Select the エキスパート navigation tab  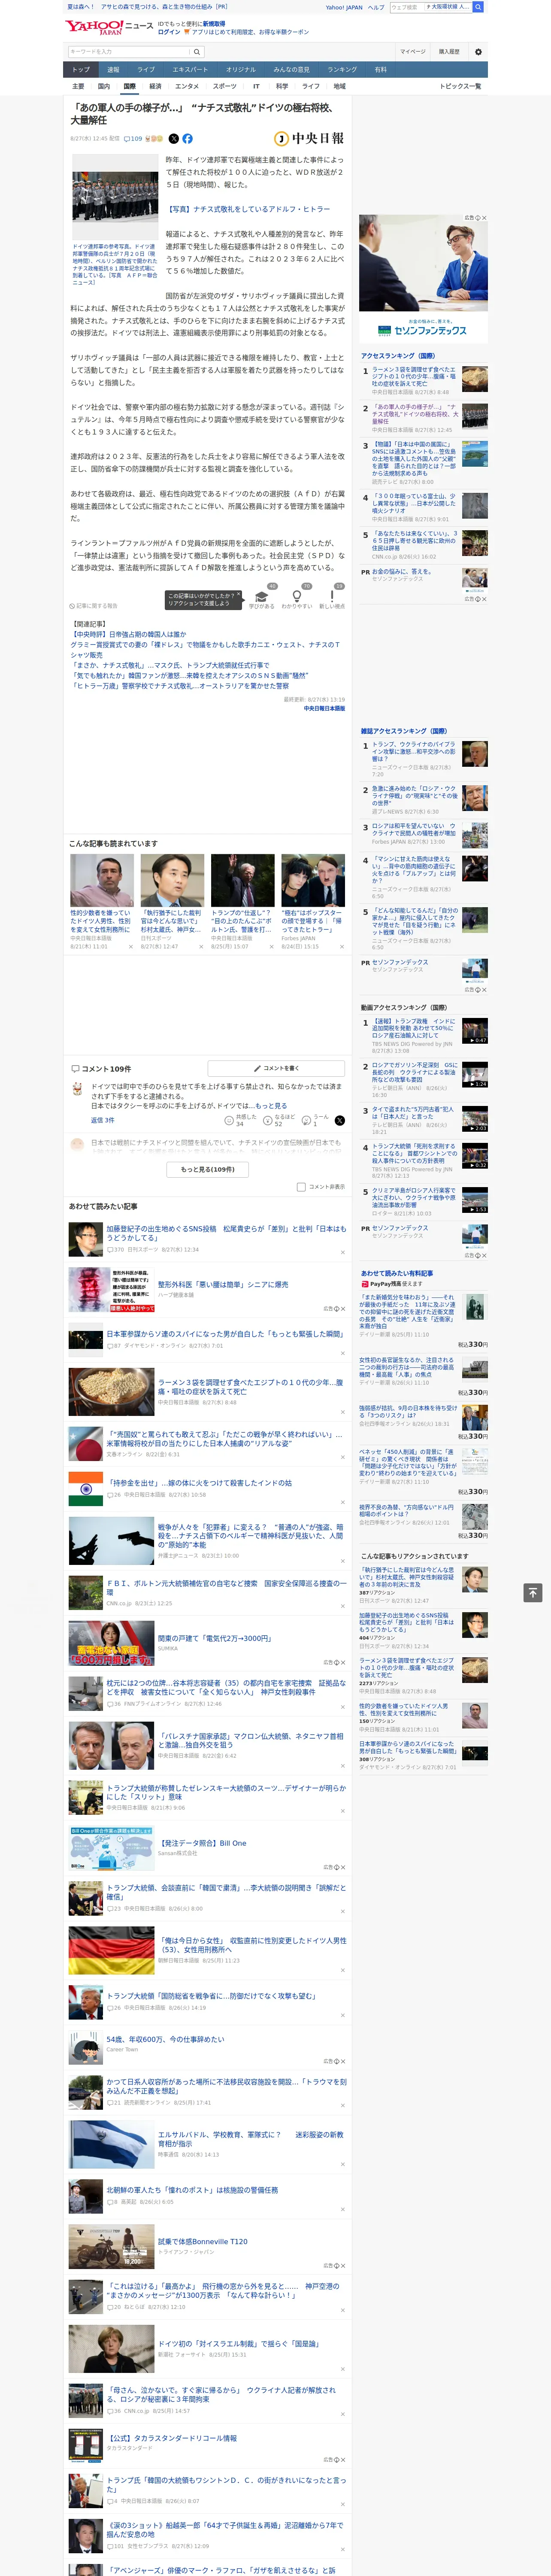[x=190, y=70]
